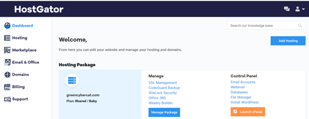Launch cPanel with the orange button
Viewport: 309px width, 119px height.
click(248, 112)
